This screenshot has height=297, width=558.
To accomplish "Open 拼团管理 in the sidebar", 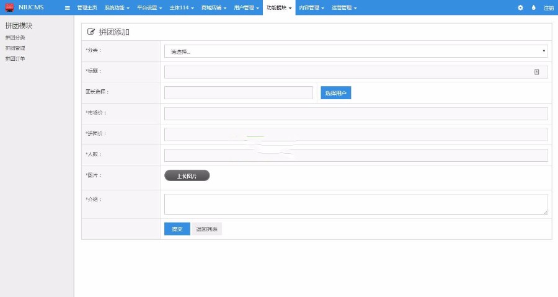I will pos(15,48).
